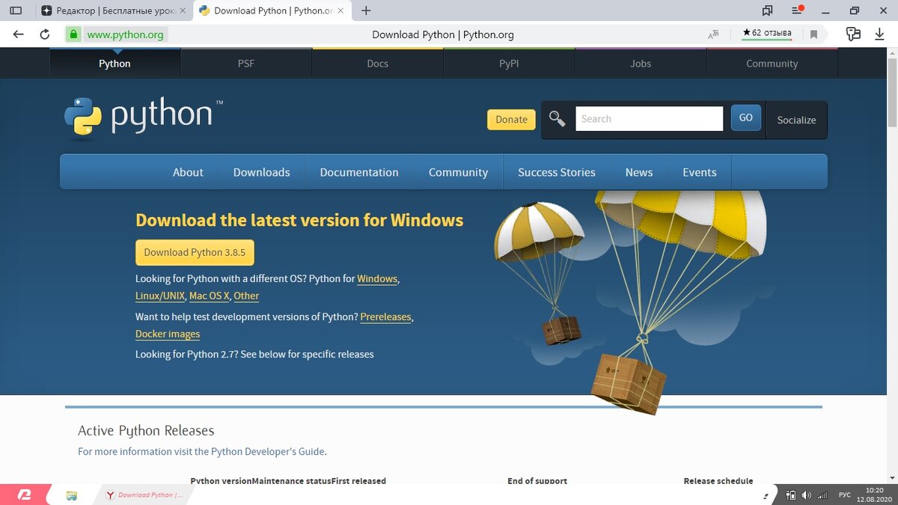Follow the Linux/UNIX link

[159, 296]
